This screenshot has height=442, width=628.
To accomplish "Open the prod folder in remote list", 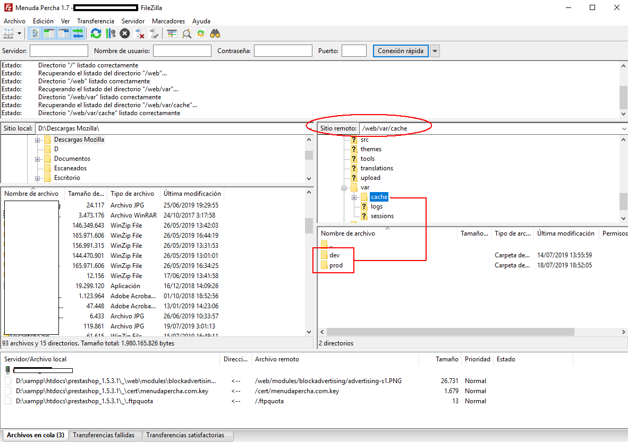I will click(336, 265).
